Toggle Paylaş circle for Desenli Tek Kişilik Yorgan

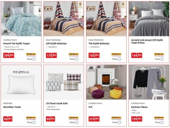(34, 59)
